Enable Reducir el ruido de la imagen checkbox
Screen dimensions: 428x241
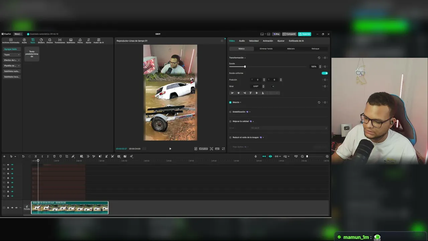[x=230, y=137]
